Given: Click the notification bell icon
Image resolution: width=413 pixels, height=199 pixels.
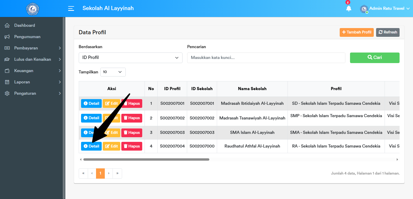Looking at the screenshot, I should coord(348,8).
